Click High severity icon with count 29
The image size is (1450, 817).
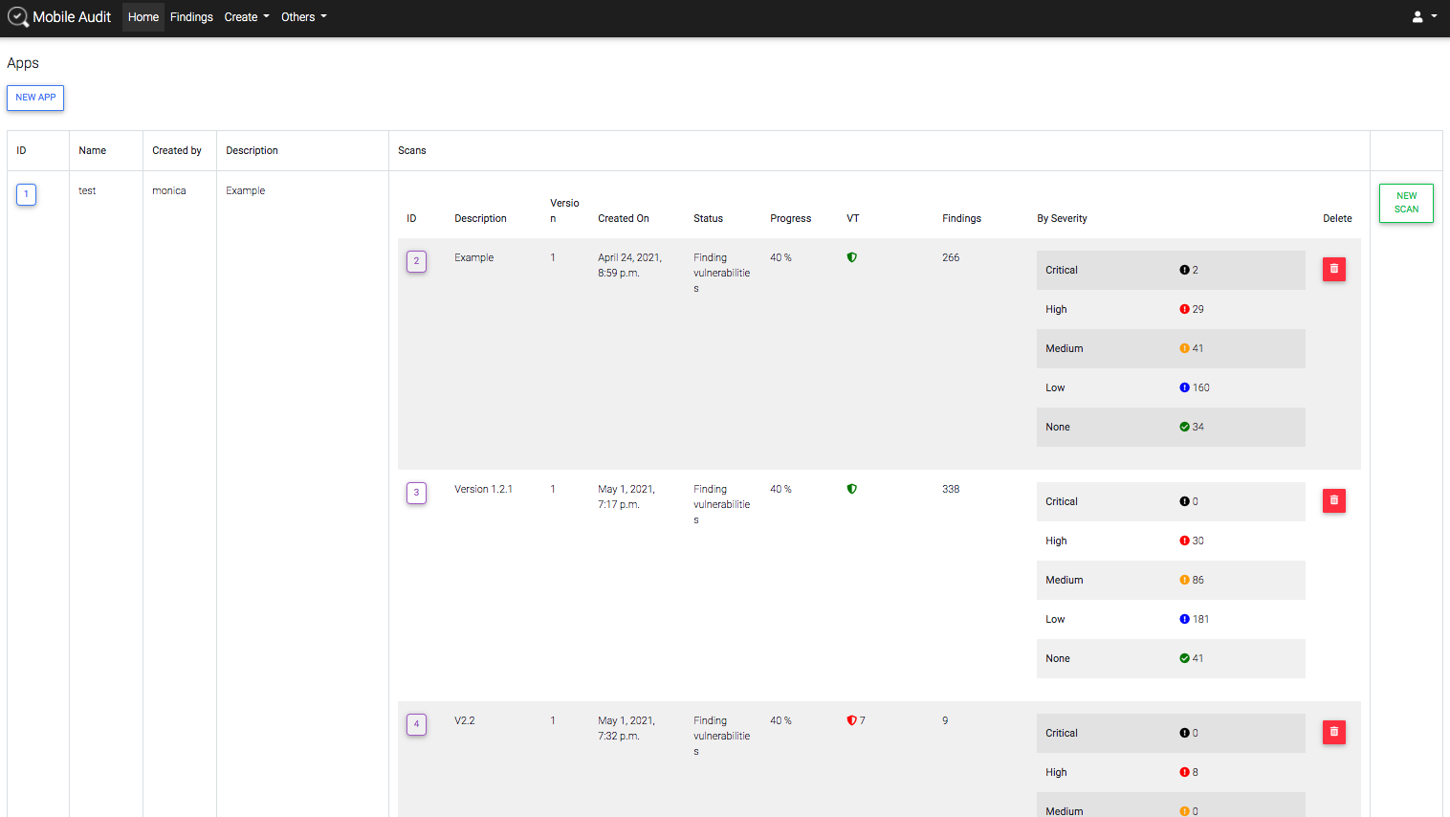1184,309
